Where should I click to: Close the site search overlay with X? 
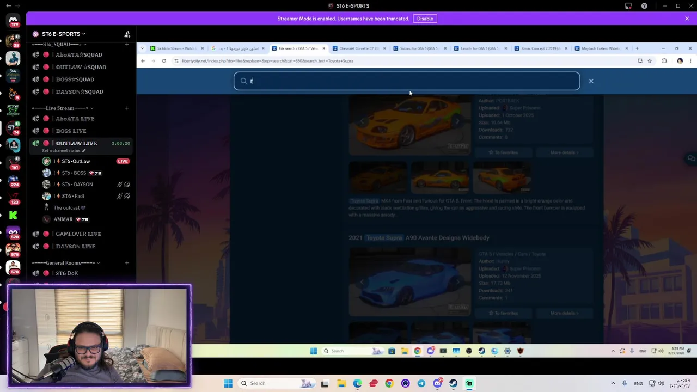[x=591, y=81]
